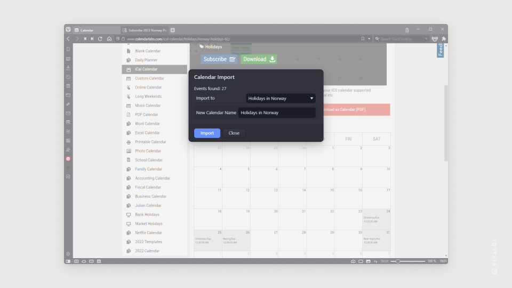The width and height of the screenshot is (512, 288).
Task: Reload the current page
Action: (100, 39)
